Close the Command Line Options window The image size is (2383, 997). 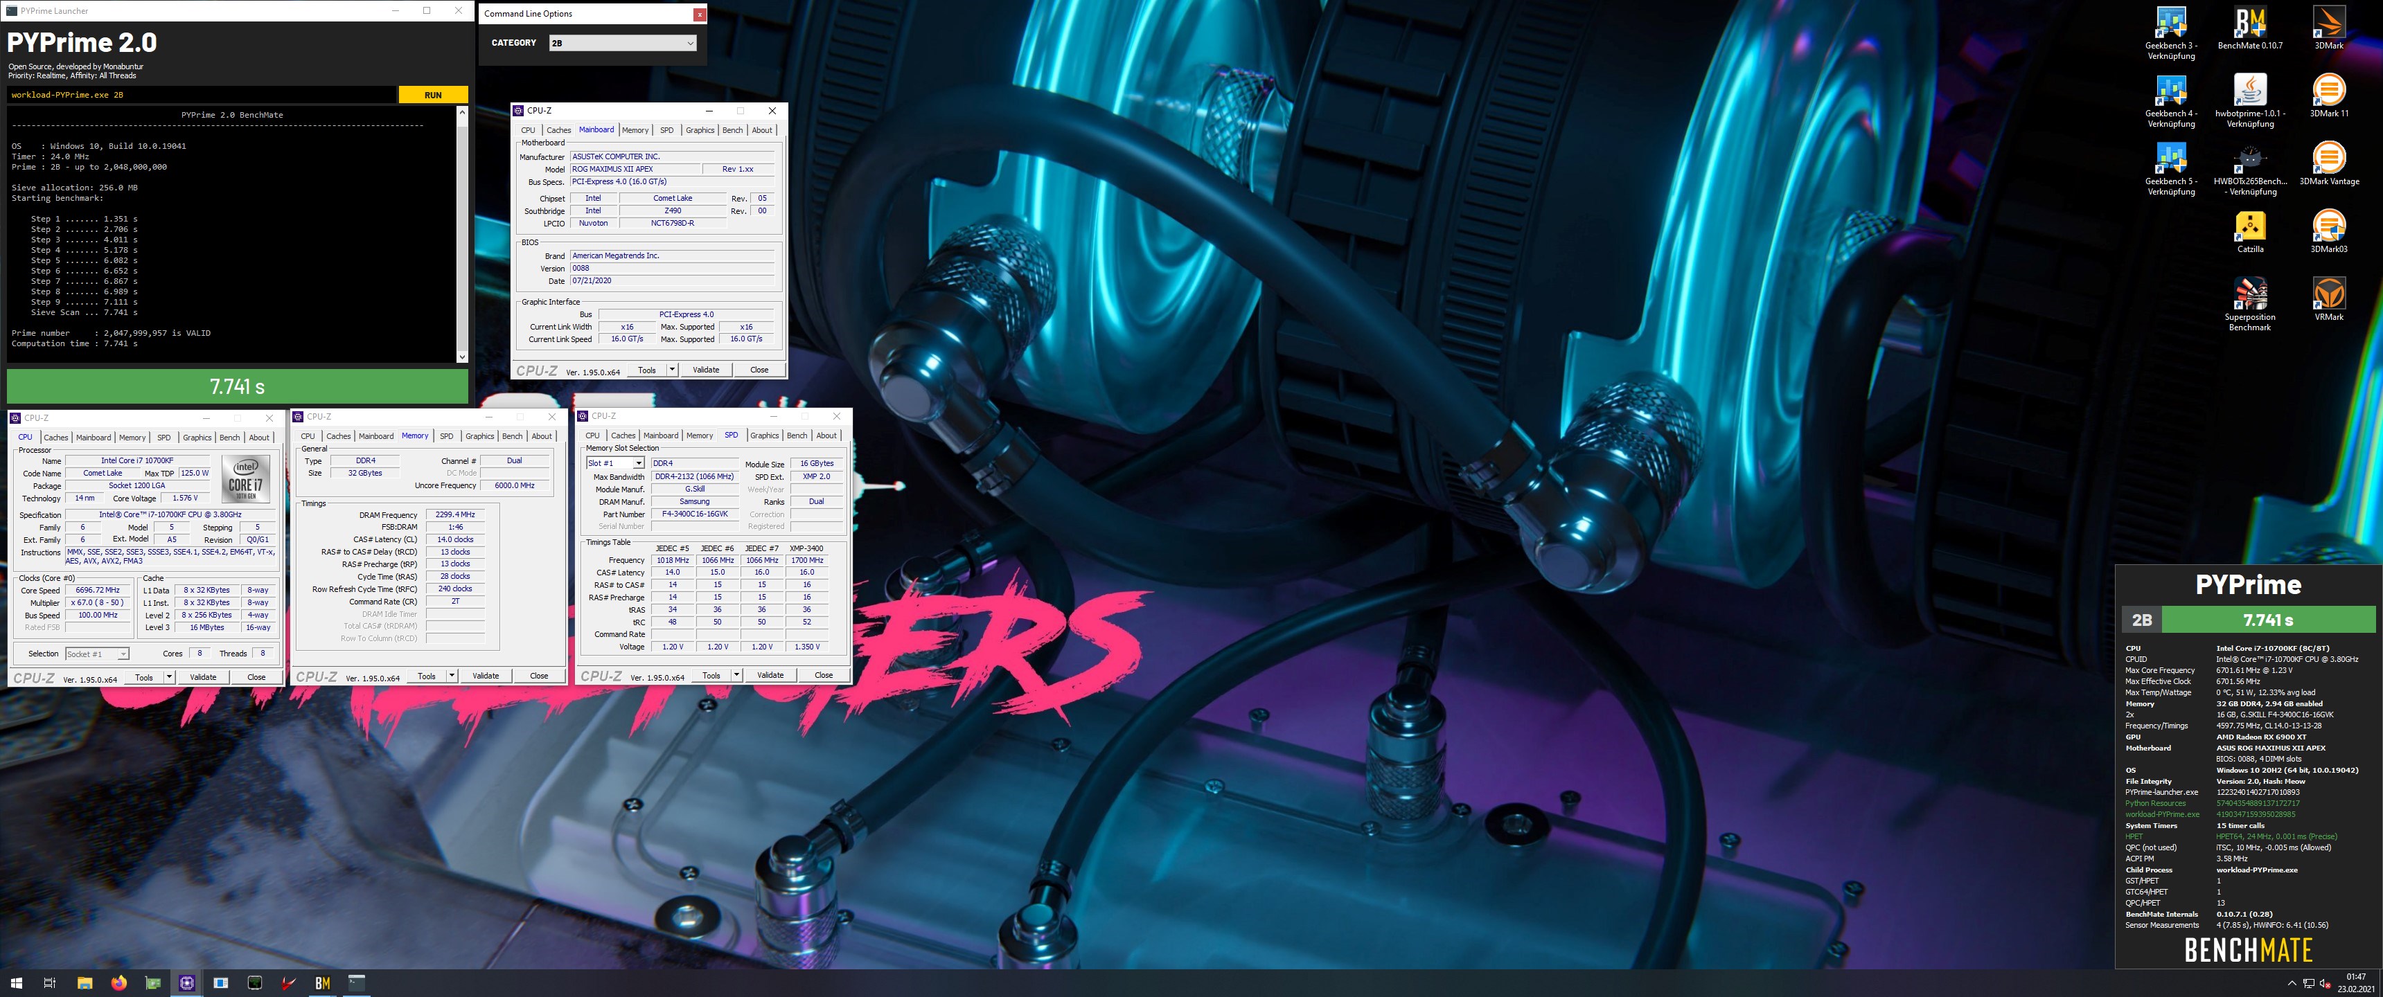tap(700, 14)
